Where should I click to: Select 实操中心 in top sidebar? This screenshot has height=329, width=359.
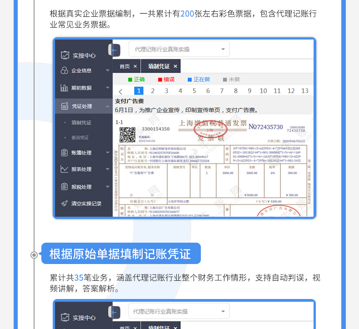[84, 55]
